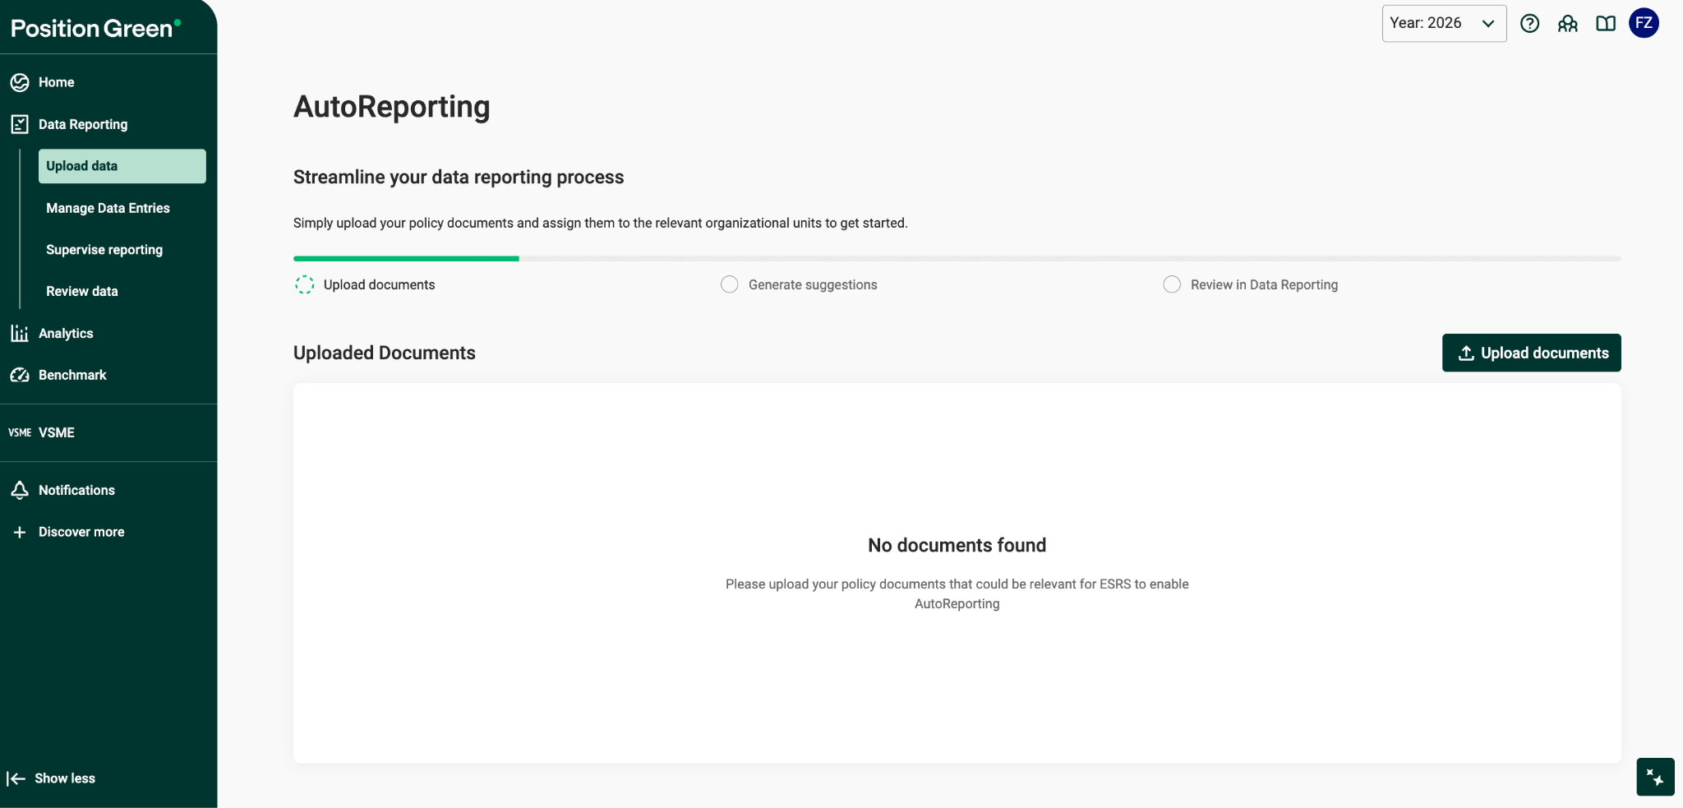
Task: Open Notifications in sidebar
Action: pyautogui.click(x=76, y=490)
